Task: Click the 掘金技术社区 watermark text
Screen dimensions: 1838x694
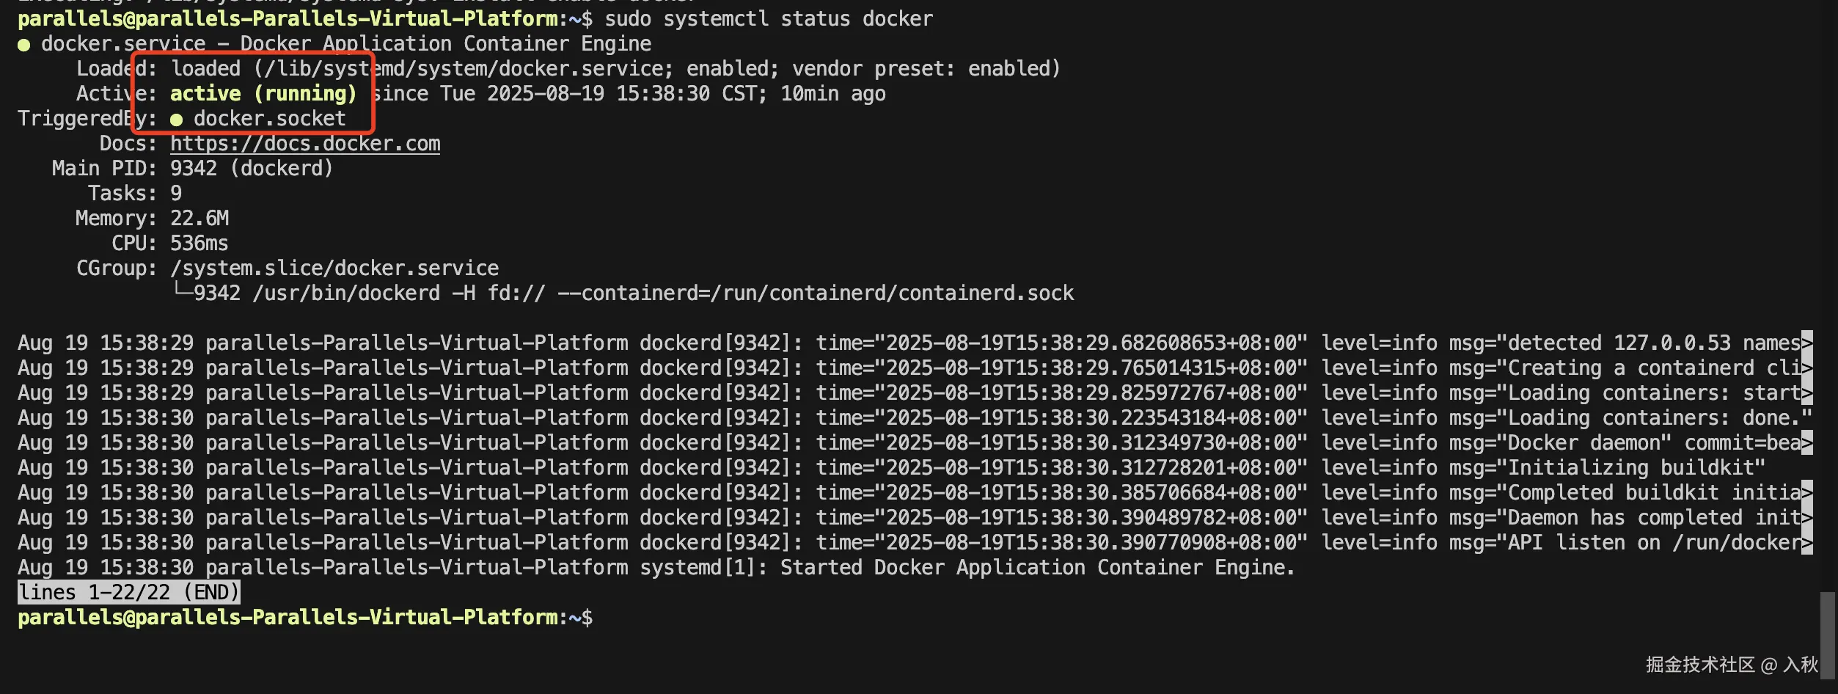Action: click(x=1700, y=665)
